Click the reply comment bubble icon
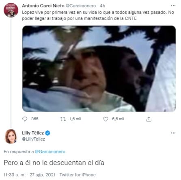Image resolution: width=181 pixels, height=180 pixels. tap(25, 119)
